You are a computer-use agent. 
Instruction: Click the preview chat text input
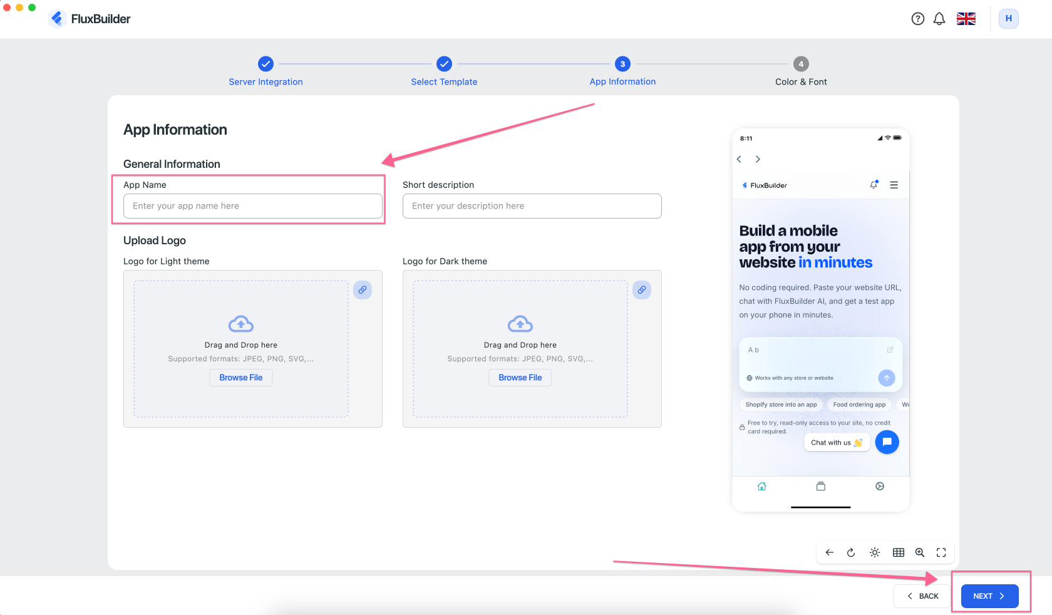(814, 351)
